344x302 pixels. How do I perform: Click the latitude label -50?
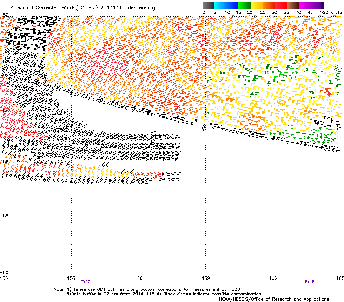pyautogui.click(x=4, y=15)
